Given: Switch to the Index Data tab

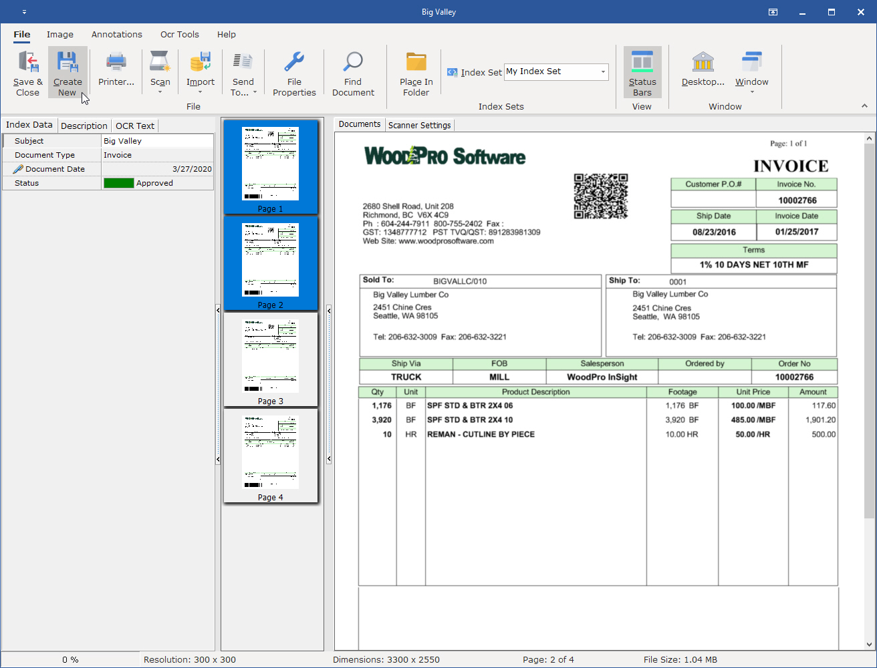Looking at the screenshot, I should [29, 125].
